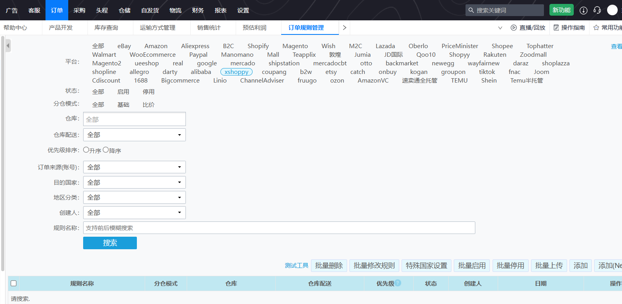
Task: Filter platform by eBay
Action: (x=124, y=46)
